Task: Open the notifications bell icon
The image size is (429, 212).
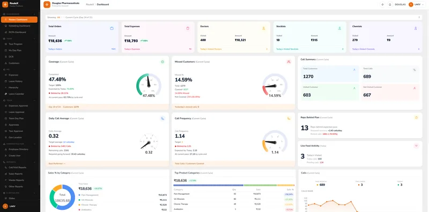Action: [390, 4]
